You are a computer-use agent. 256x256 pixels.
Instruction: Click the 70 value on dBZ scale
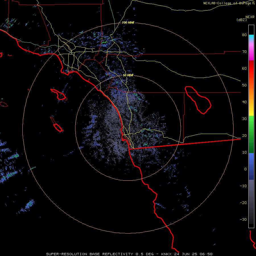[244, 51]
